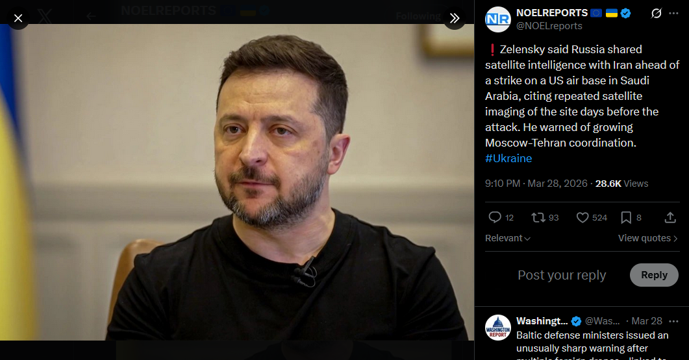Open the NOELREPORTS profile avatar
This screenshot has width=689, height=360.
pos(498,19)
